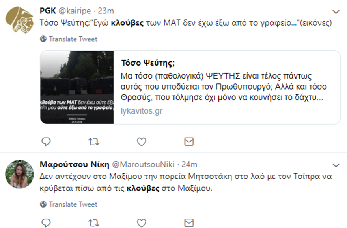Click the 'Τόσο Ψεύτης;' card headline
347x228 pixels.
click(x=148, y=63)
